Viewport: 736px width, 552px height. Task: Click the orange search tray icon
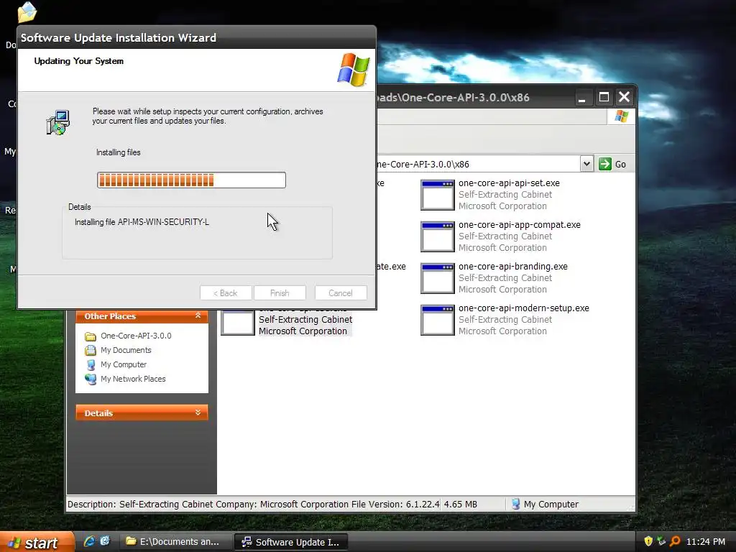674,541
